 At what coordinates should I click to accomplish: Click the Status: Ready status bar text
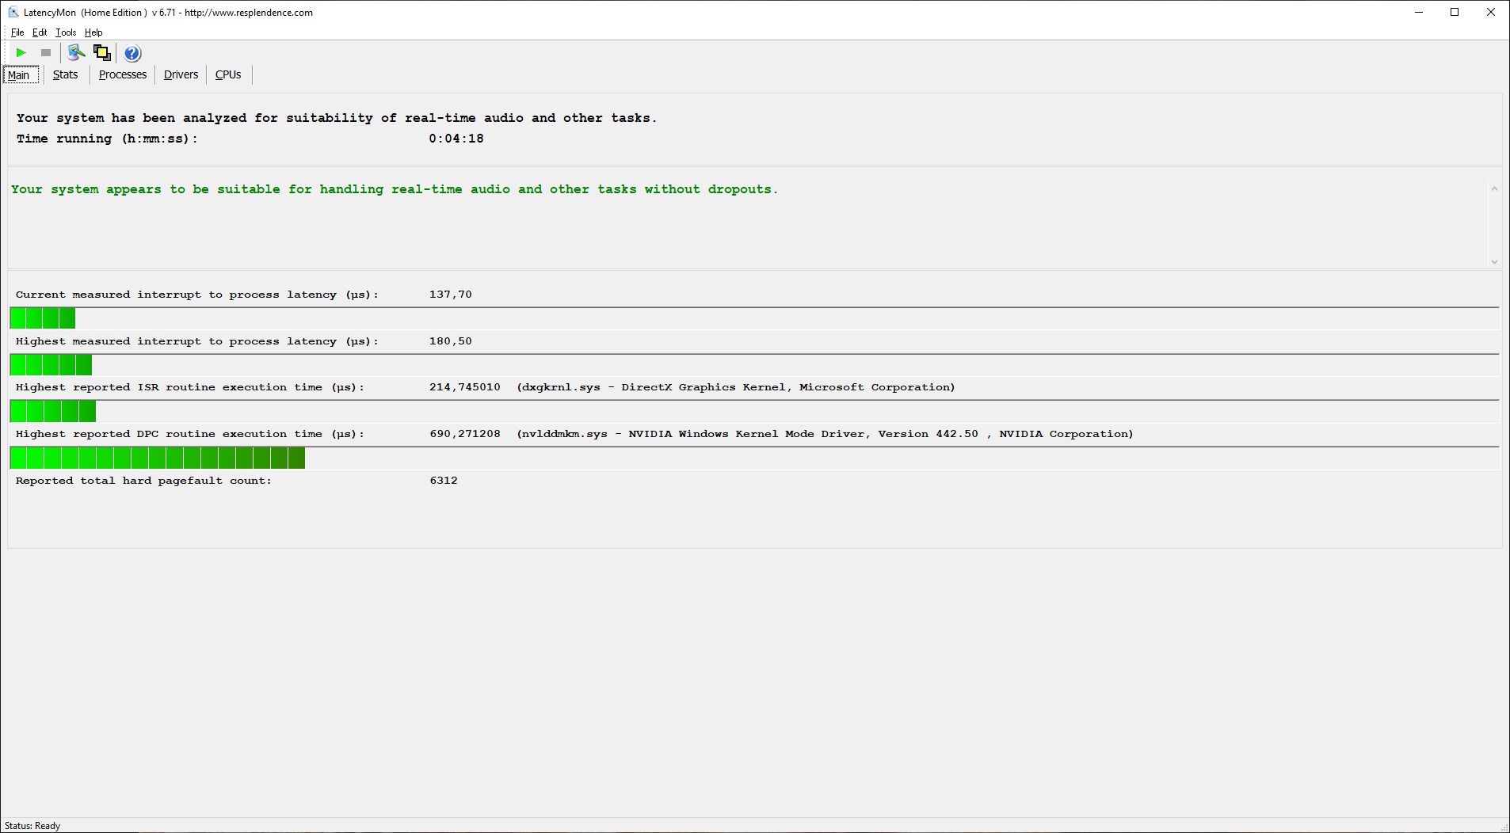(32, 826)
